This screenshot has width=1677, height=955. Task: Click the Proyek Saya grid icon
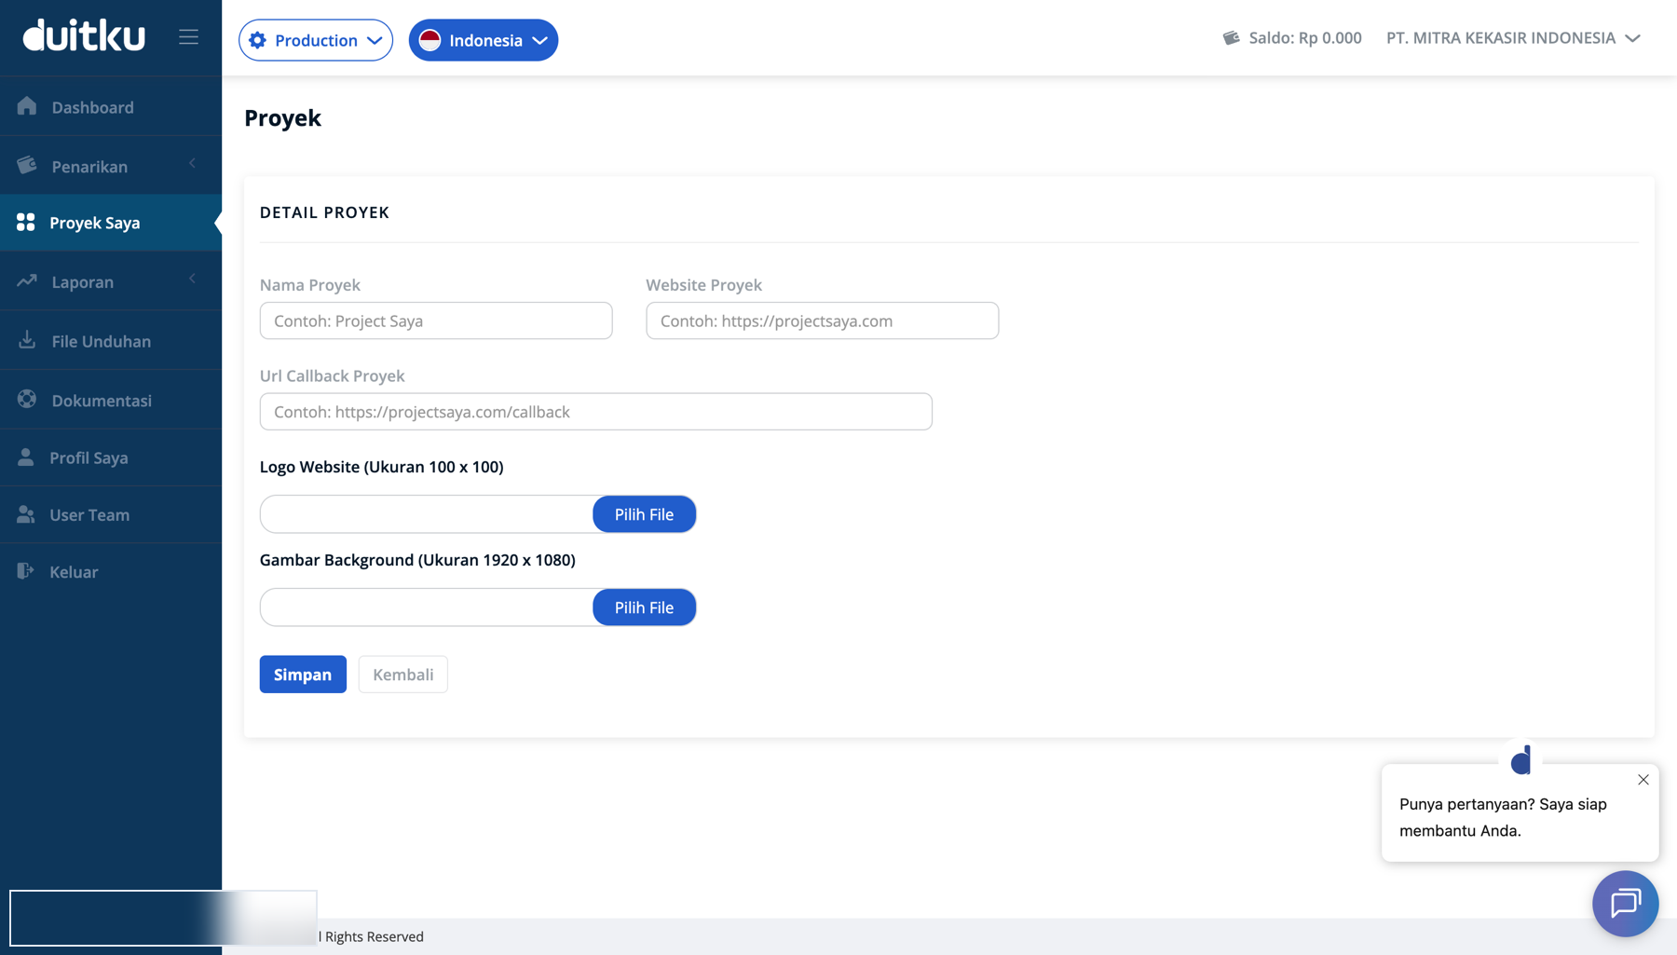point(26,222)
